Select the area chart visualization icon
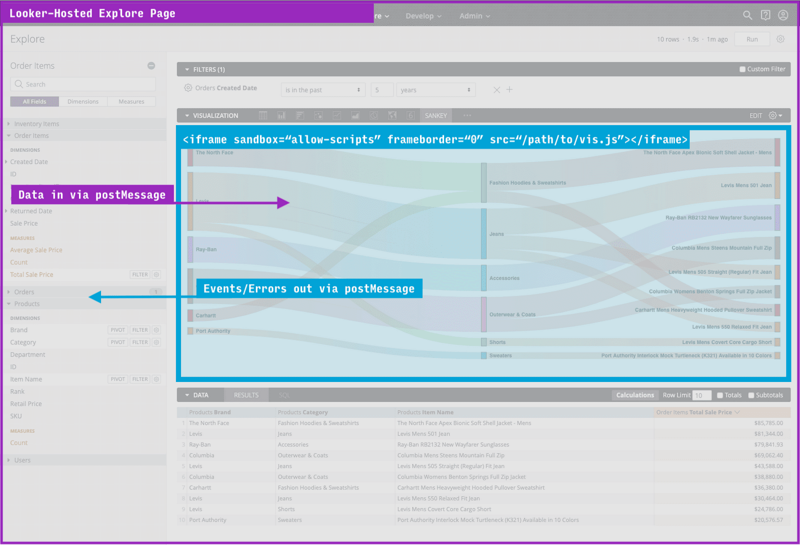The height and width of the screenshot is (545, 800). (355, 115)
